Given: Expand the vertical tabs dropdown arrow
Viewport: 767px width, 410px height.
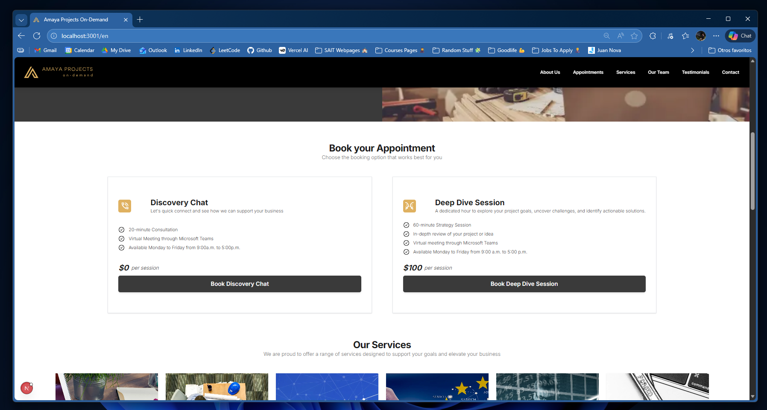Looking at the screenshot, I should (x=21, y=20).
